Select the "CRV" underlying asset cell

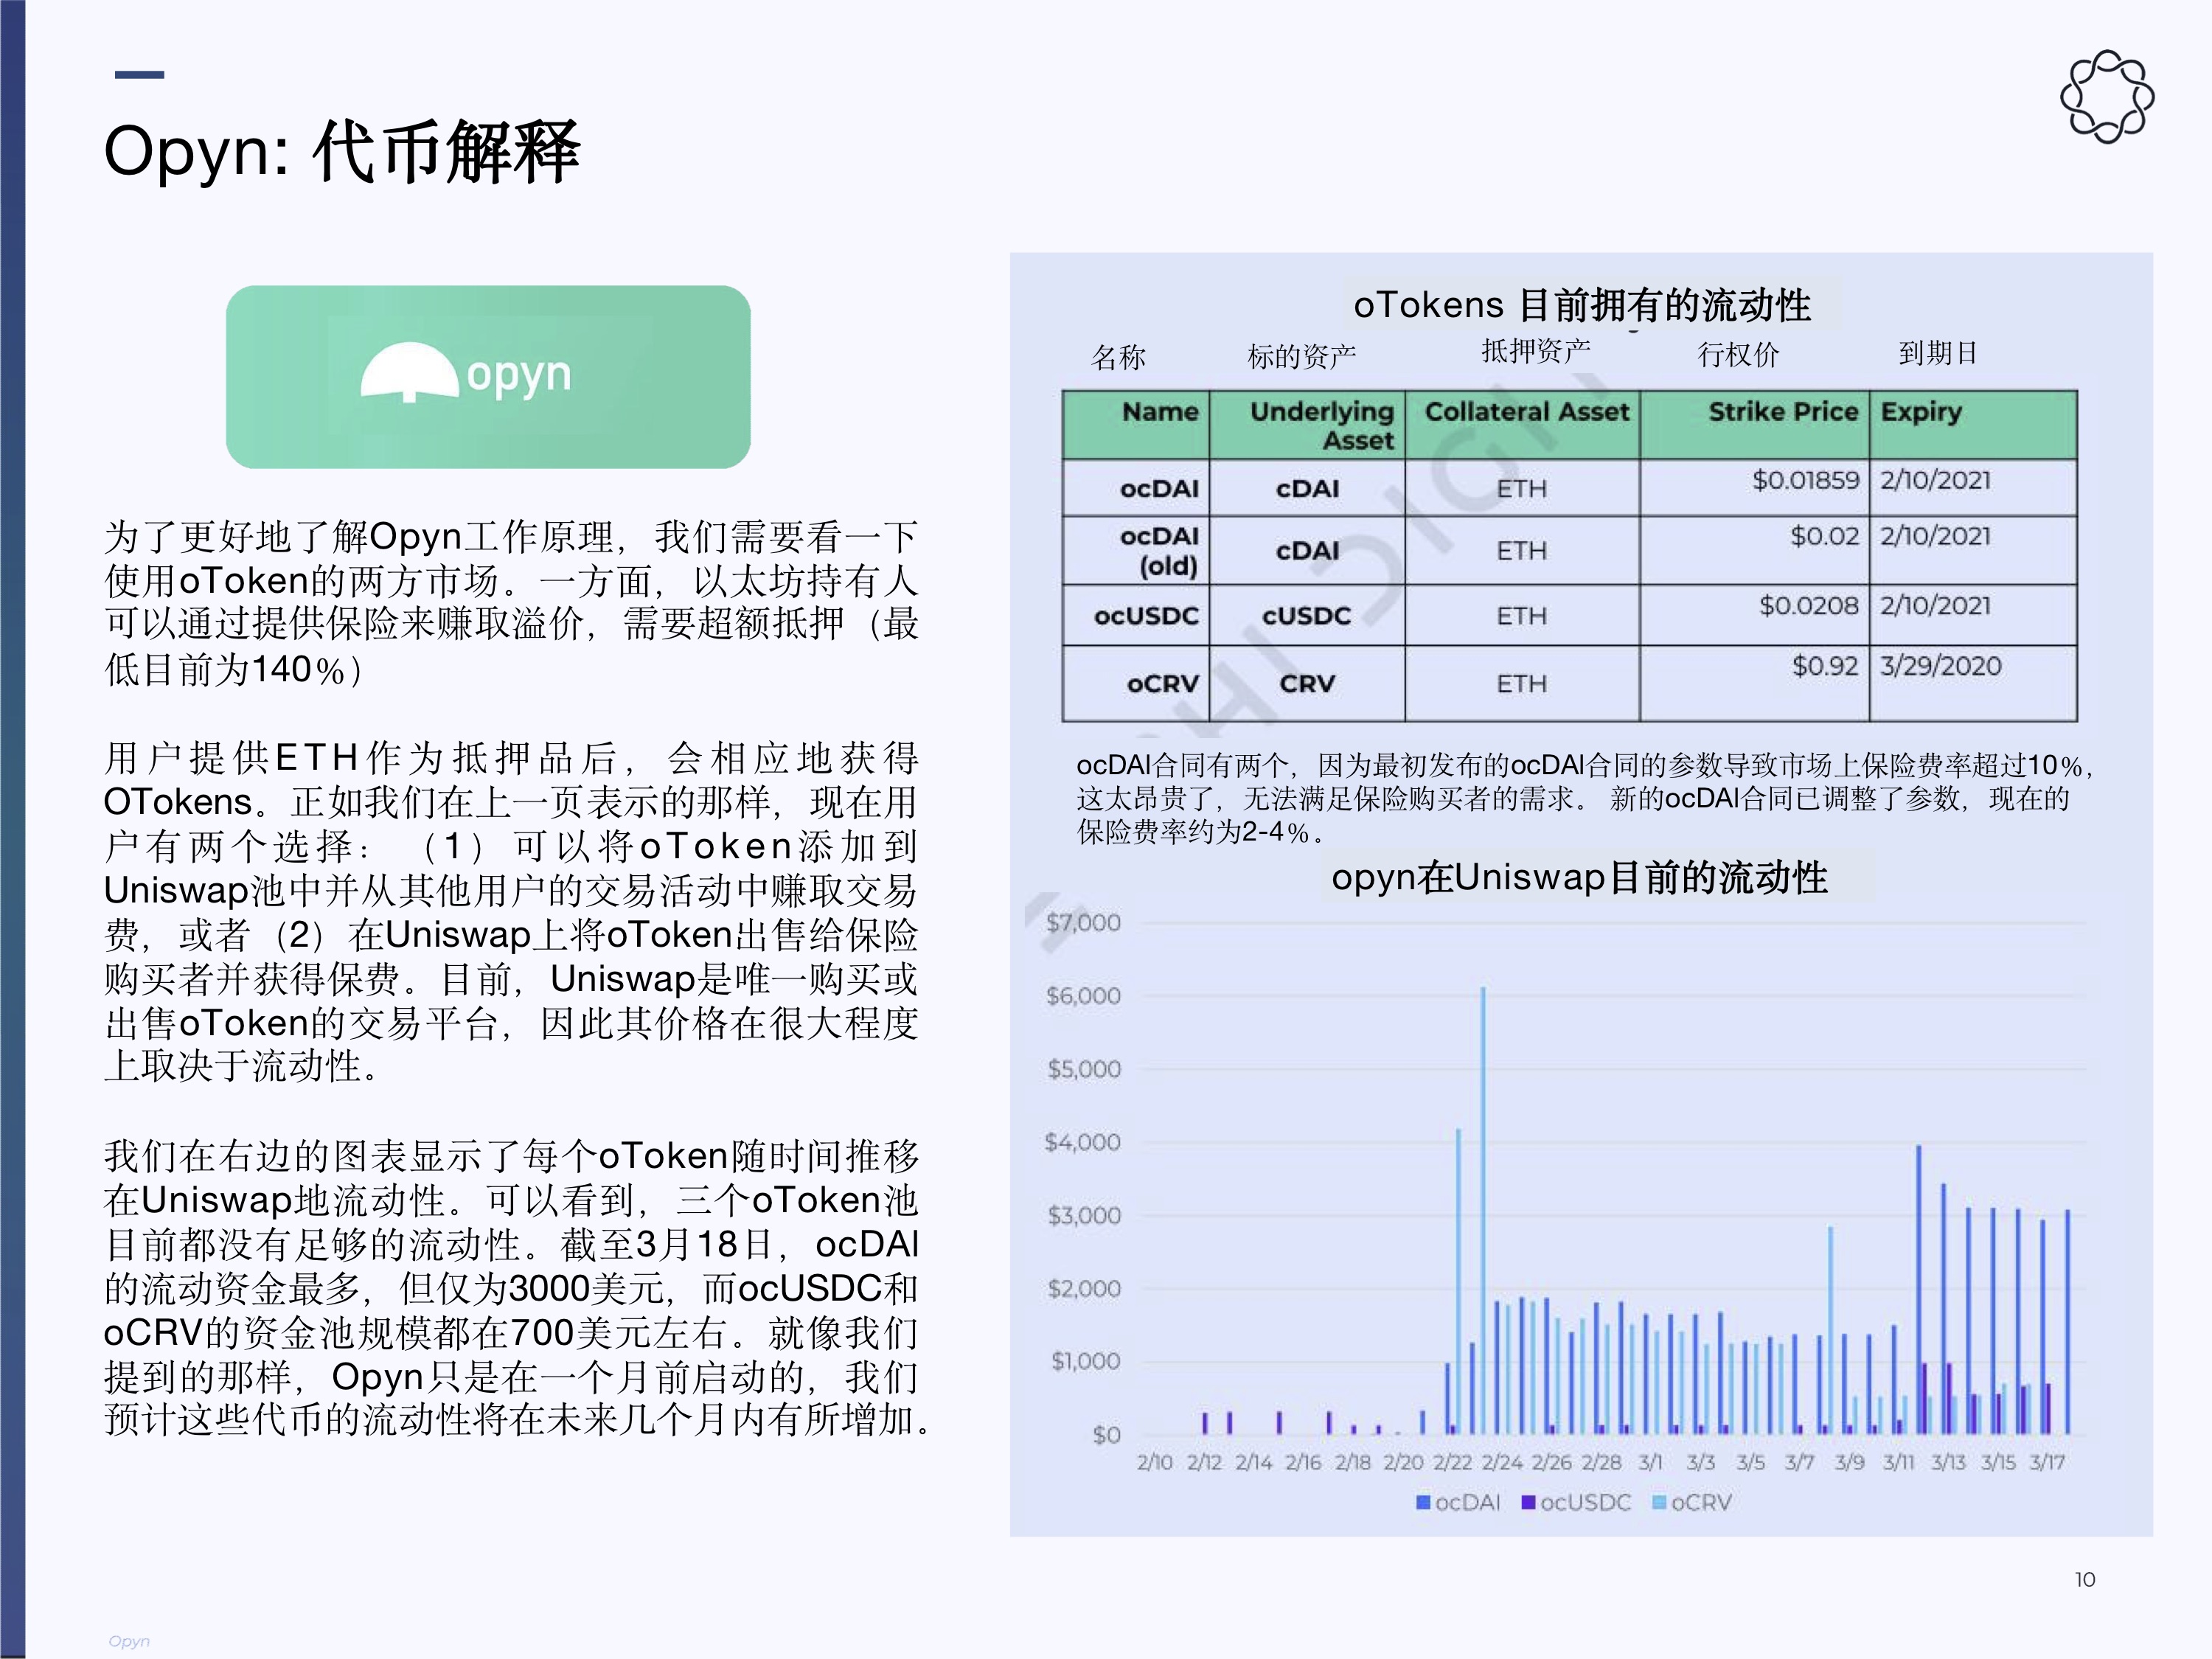click(1307, 683)
